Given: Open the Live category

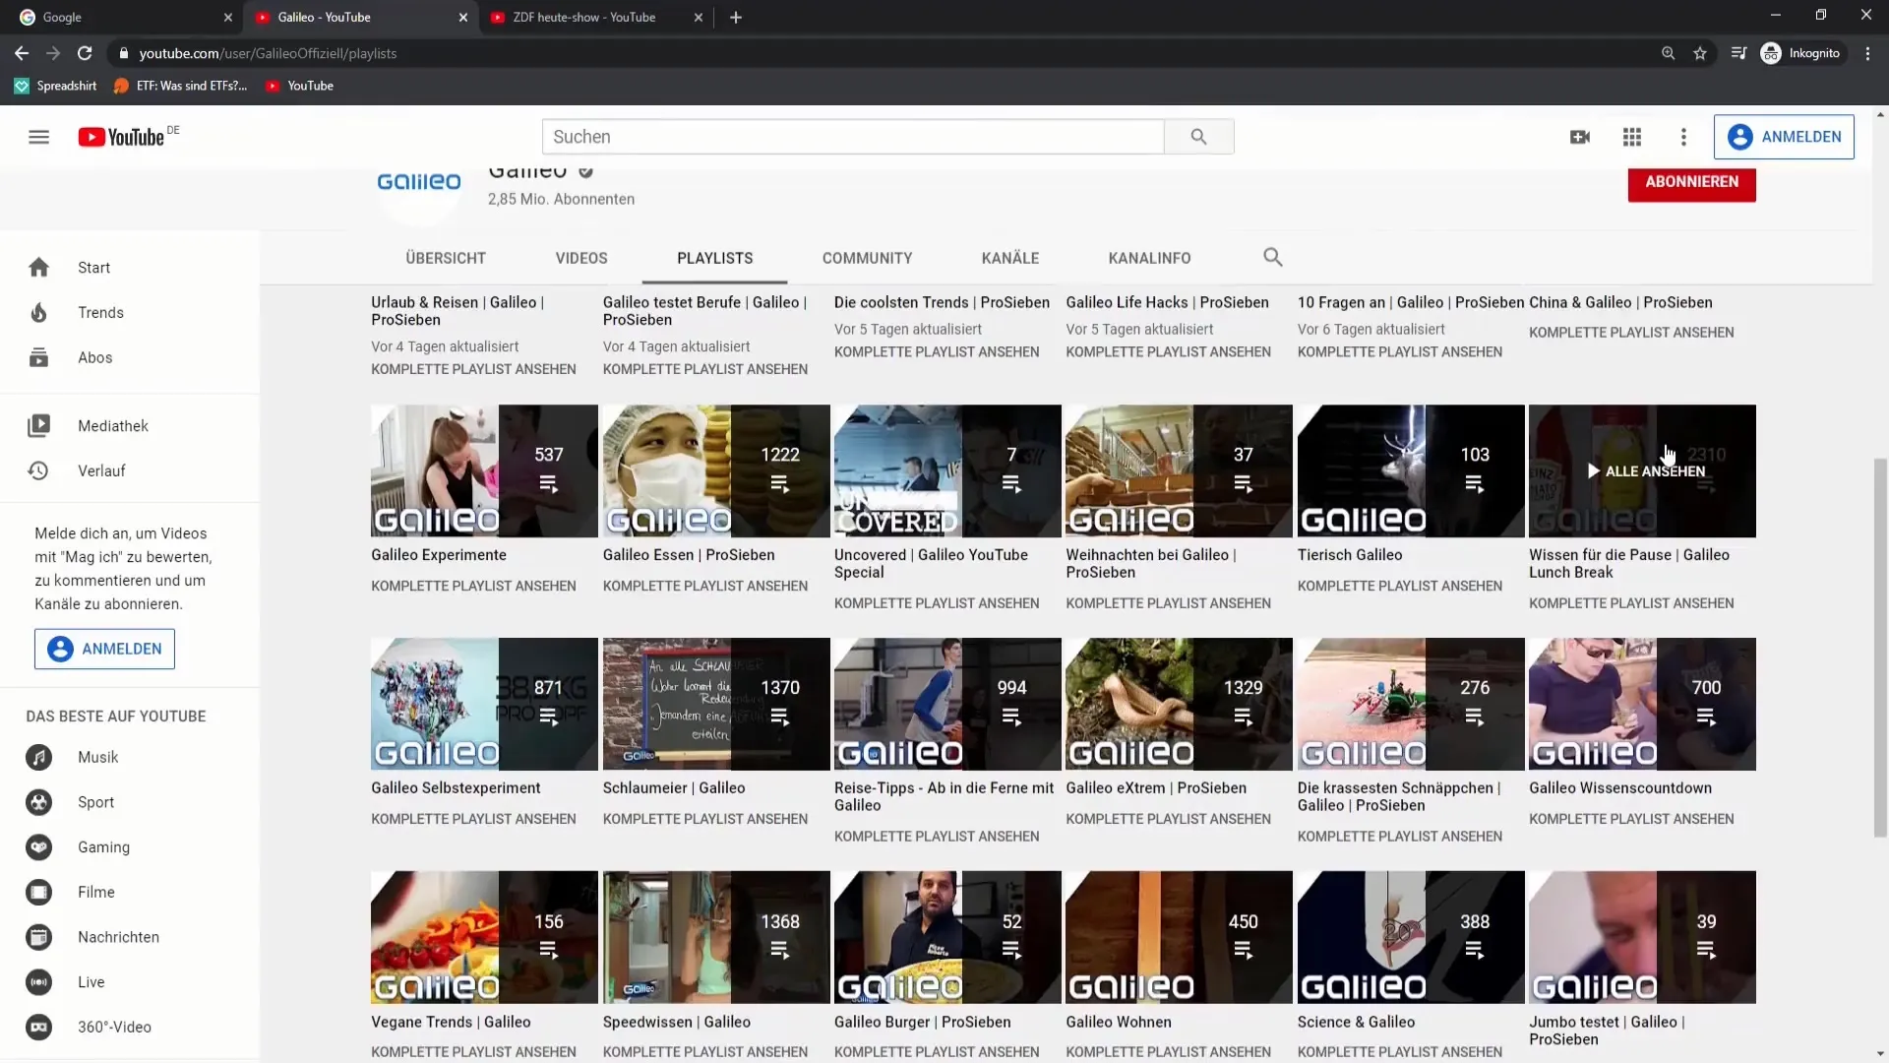Looking at the screenshot, I should click(130, 982).
